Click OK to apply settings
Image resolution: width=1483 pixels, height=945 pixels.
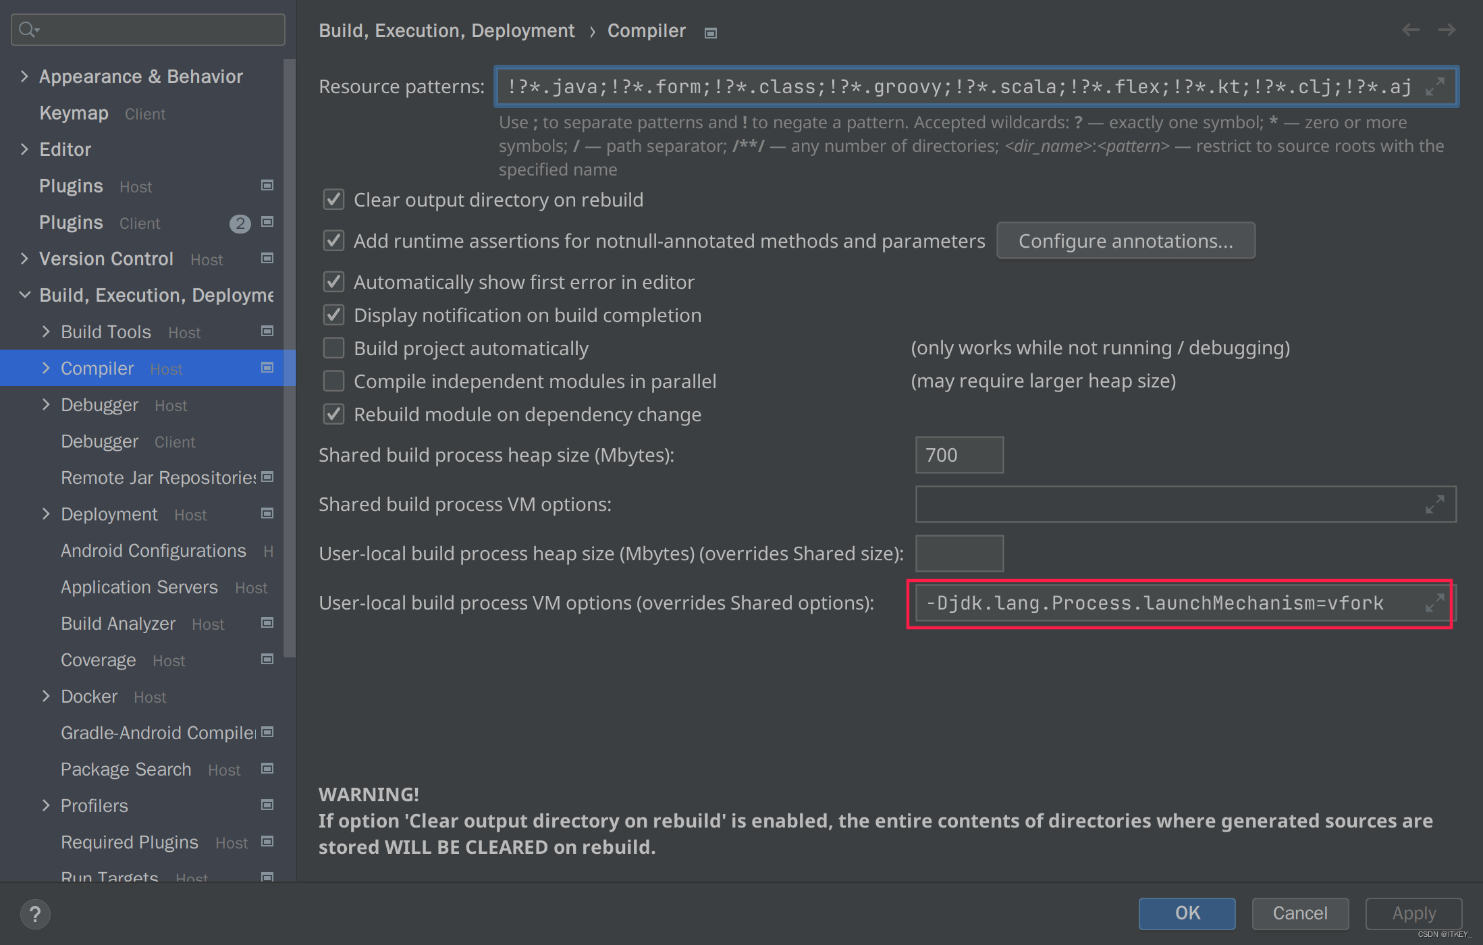pyautogui.click(x=1188, y=914)
